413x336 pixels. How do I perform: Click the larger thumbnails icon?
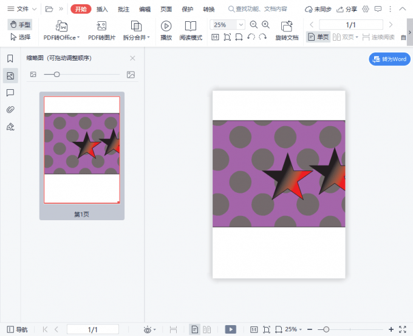click(131, 75)
